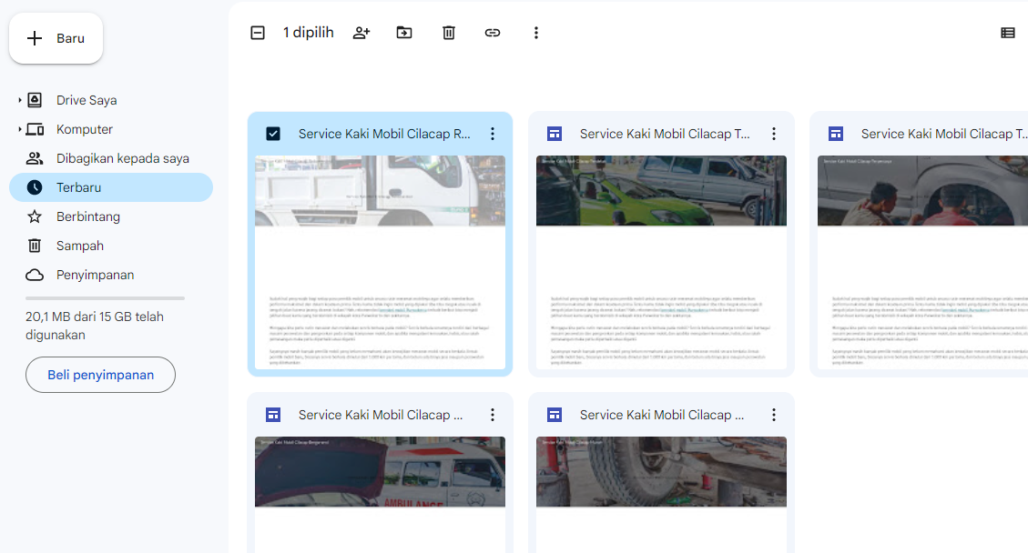Click Sites icon on mechanics photo card

coord(836,134)
